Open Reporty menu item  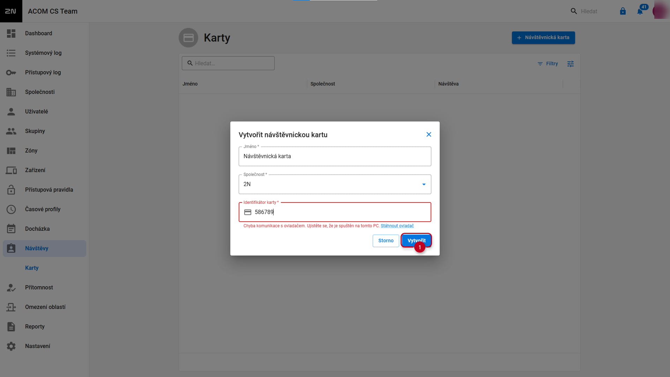pos(45,327)
